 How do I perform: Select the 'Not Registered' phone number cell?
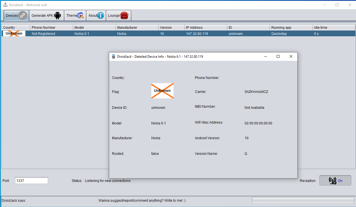coord(52,33)
